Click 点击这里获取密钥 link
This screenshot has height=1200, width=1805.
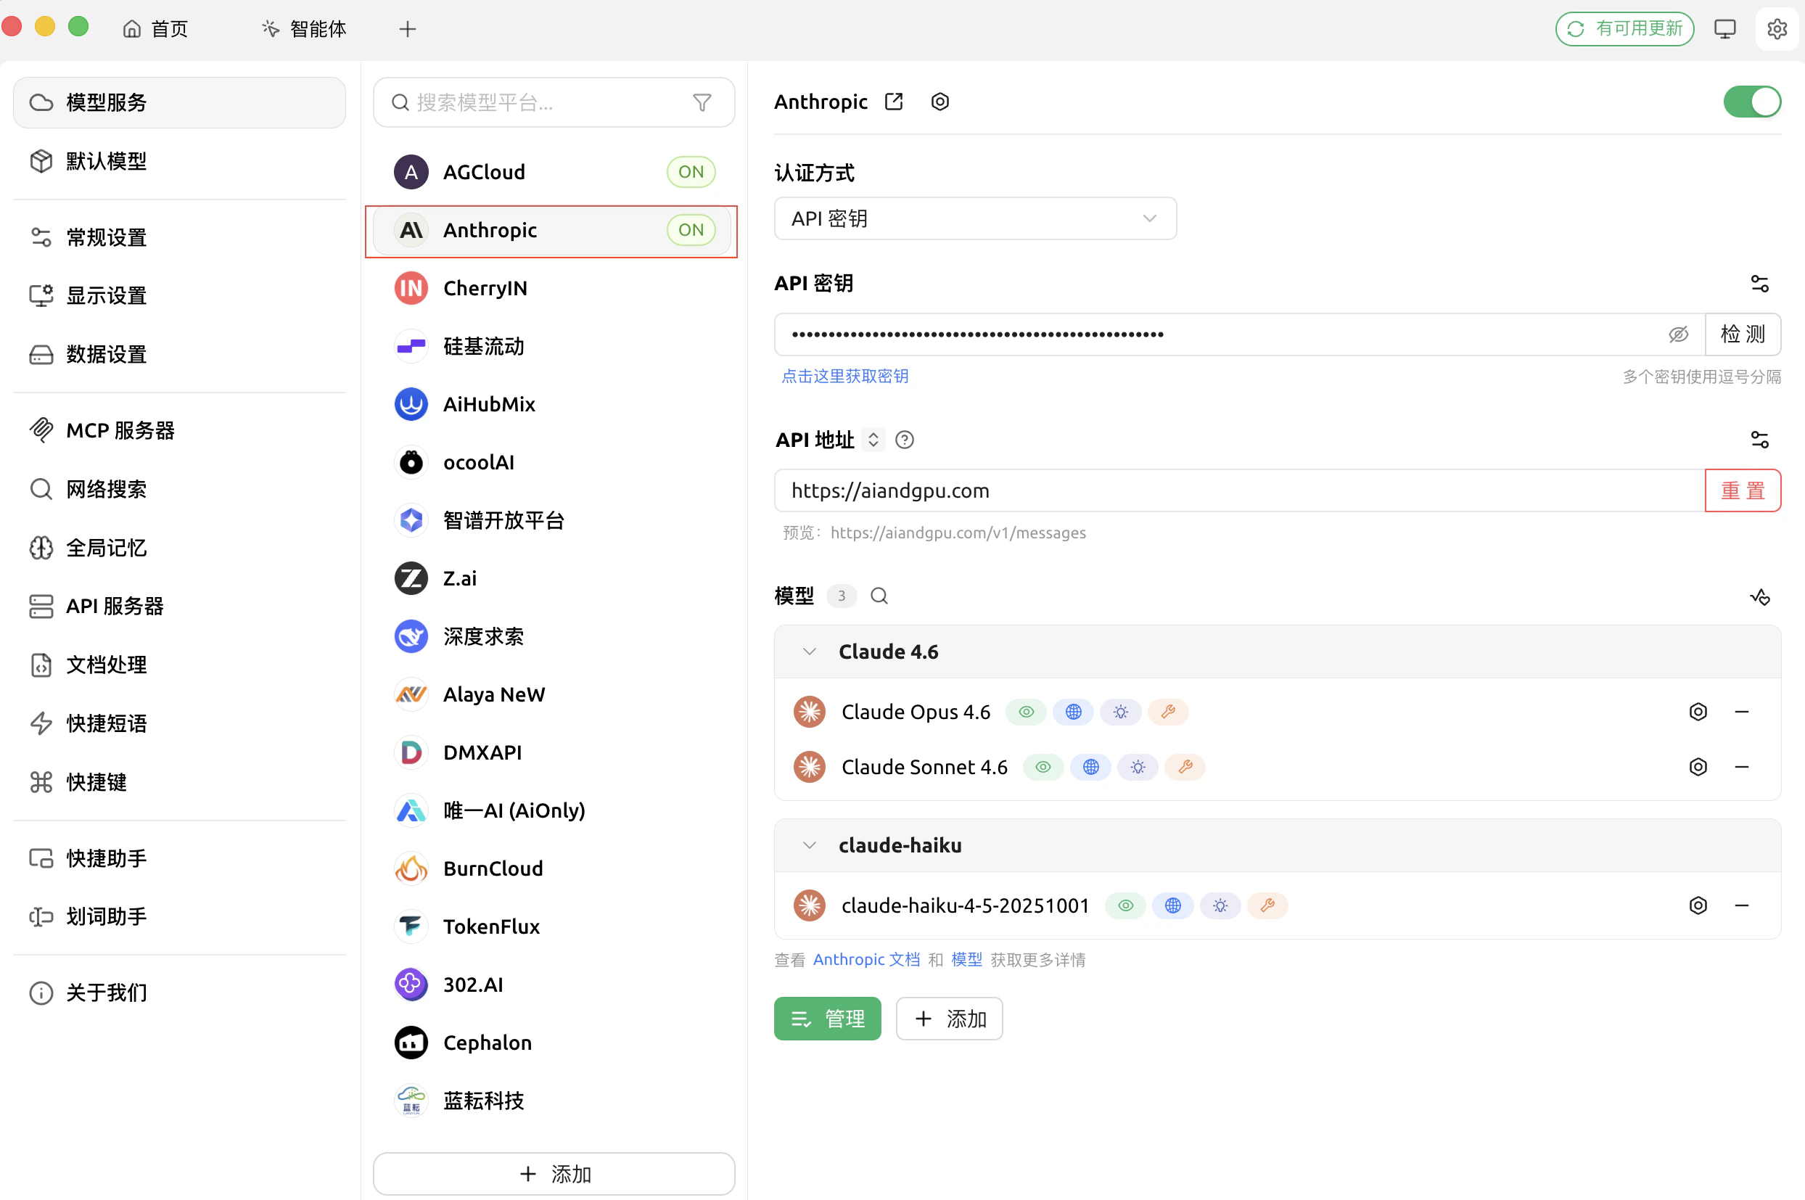(844, 377)
